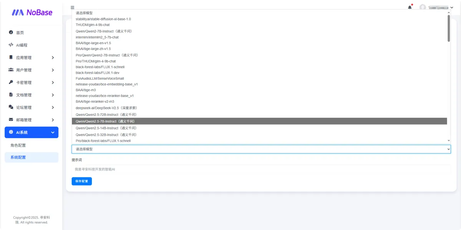Open the 系统配置 submenu item
The width and height of the screenshot is (461, 230).
(x=32, y=157)
